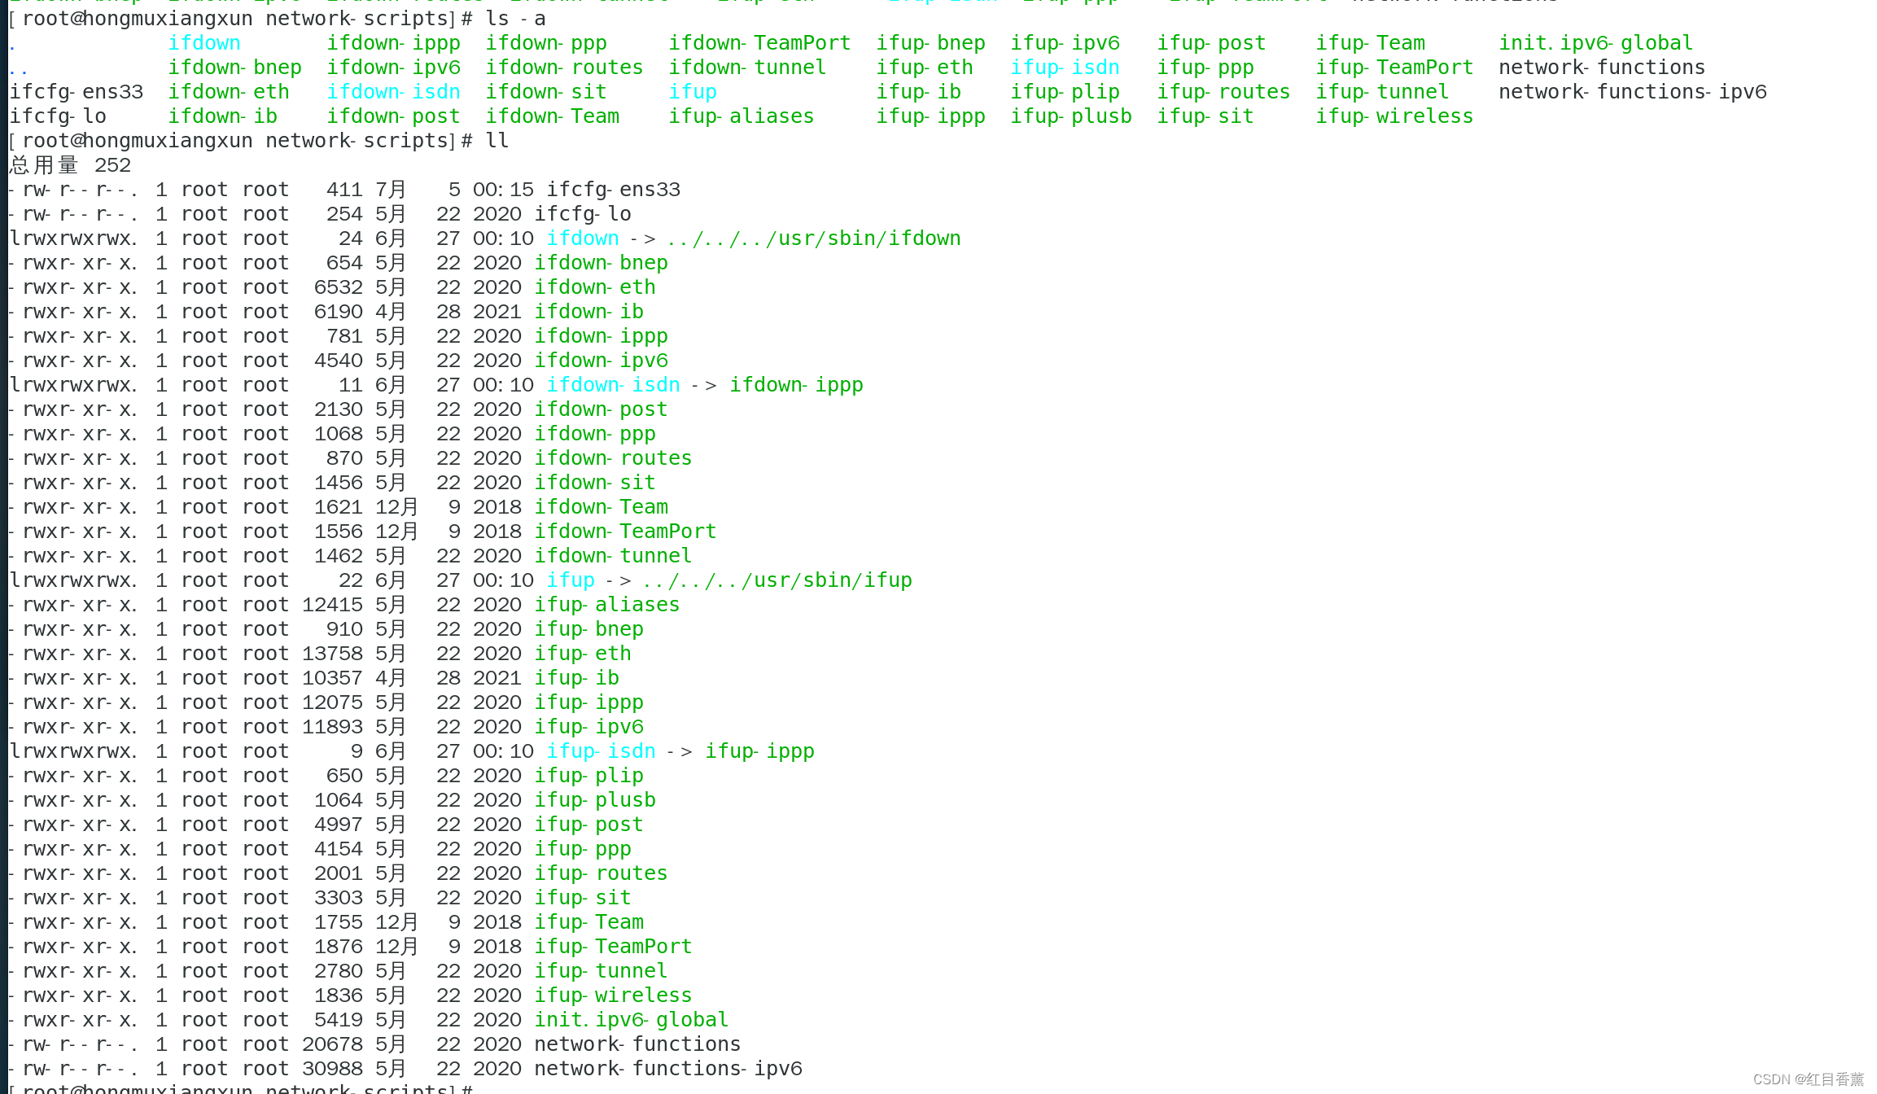Click ifup-aliases file in long listing
This screenshot has height=1094, width=1877.
pos(606,605)
